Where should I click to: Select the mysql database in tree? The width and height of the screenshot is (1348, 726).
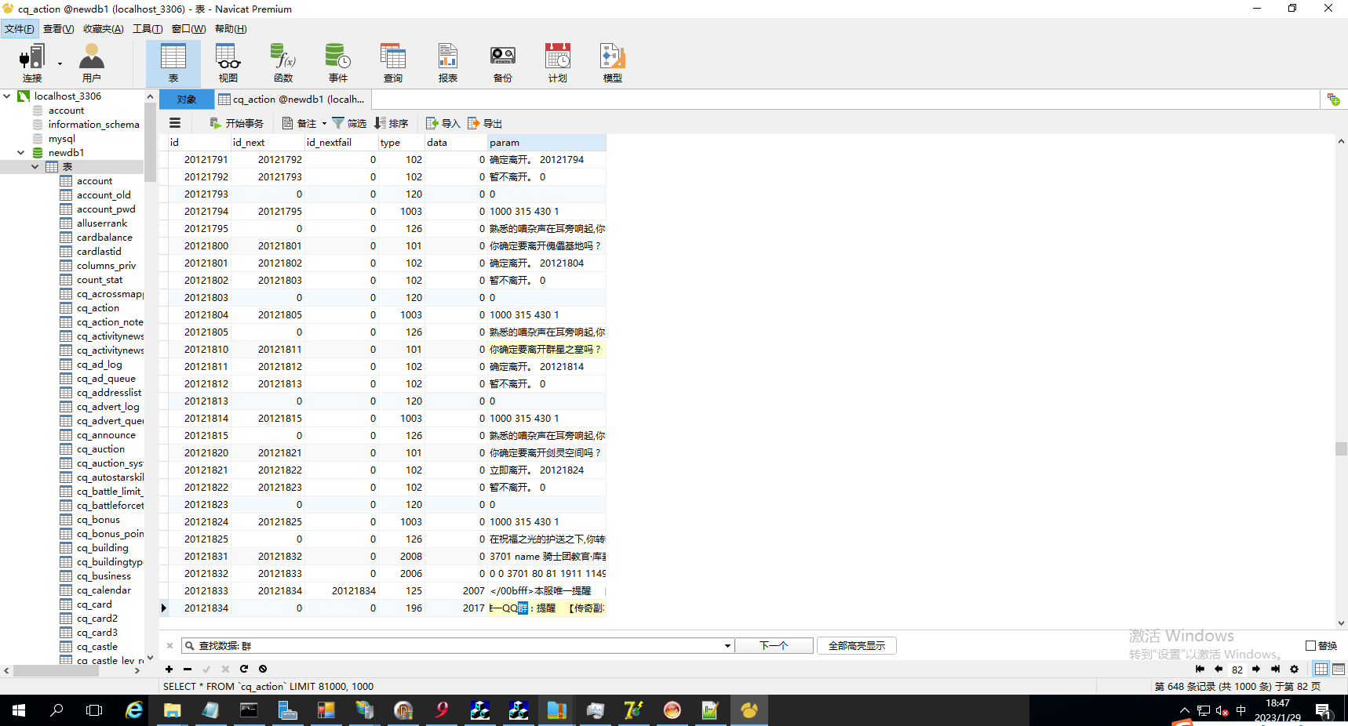[62, 139]
